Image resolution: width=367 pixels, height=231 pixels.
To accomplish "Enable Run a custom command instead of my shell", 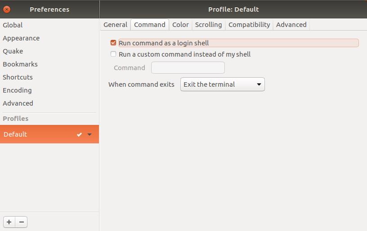I will [113, 54].
